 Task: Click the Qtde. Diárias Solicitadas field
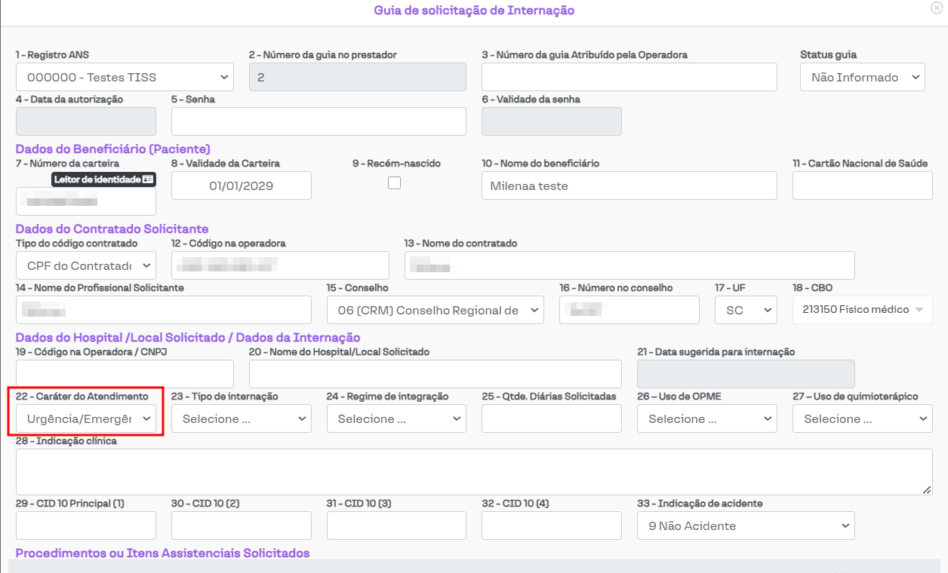click(551, 418)
